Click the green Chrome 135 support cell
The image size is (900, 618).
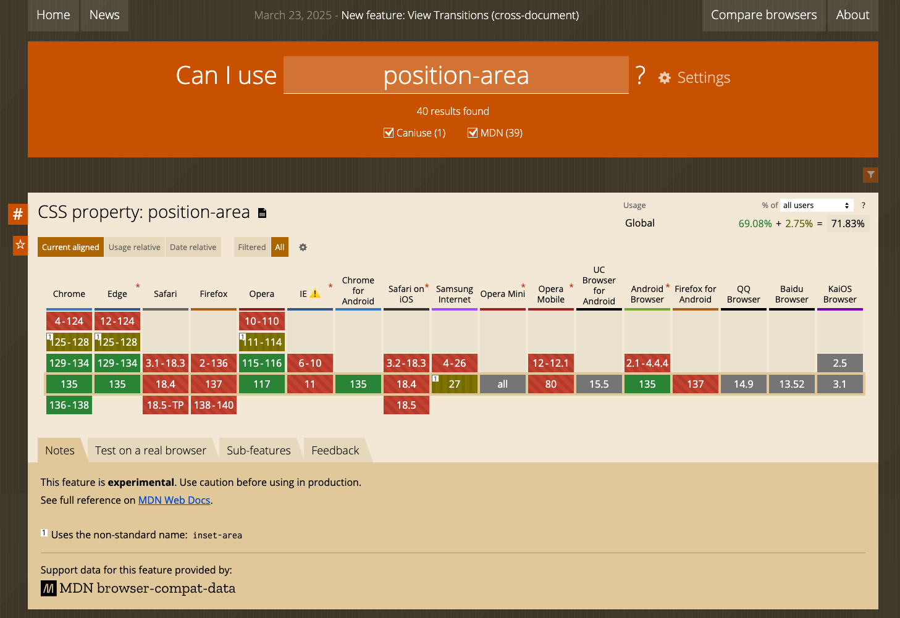[69, 384]
